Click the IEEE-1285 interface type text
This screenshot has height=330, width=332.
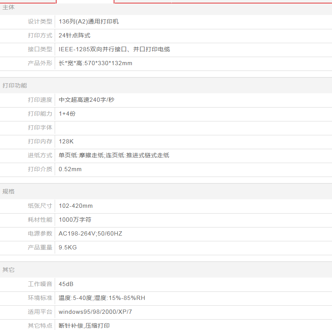114,49
